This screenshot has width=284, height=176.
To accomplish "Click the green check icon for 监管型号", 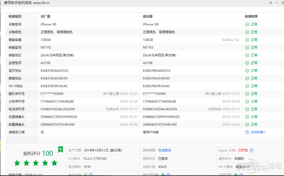I will click(247, 63).
